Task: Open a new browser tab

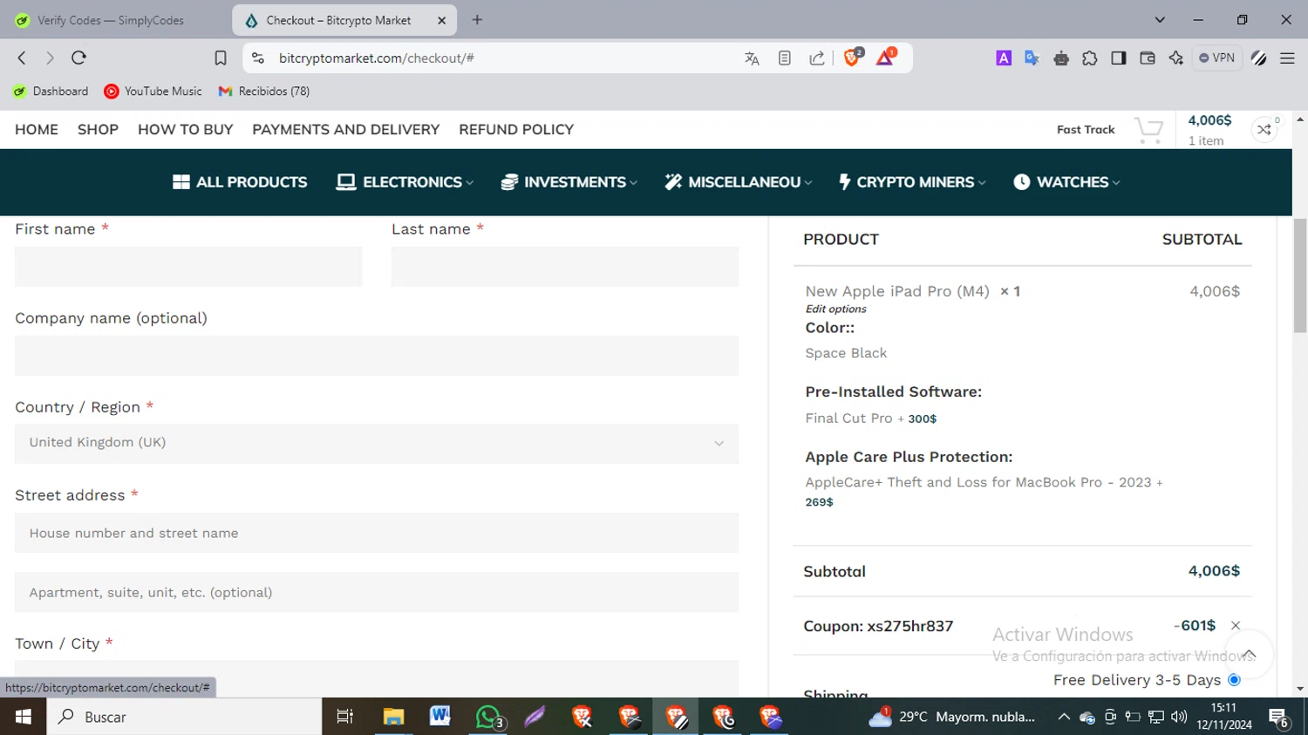Action: tap(477, 20)
